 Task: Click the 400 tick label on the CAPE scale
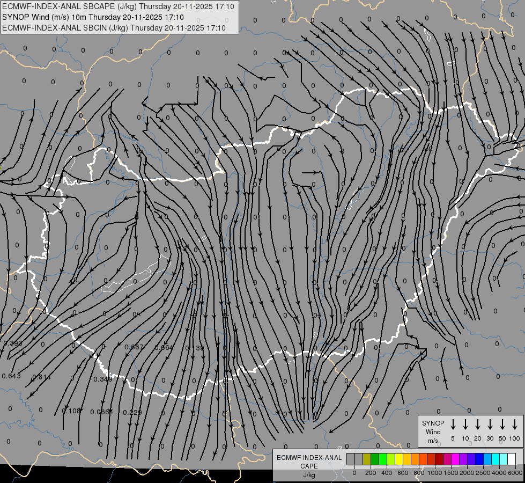(387, 473)
